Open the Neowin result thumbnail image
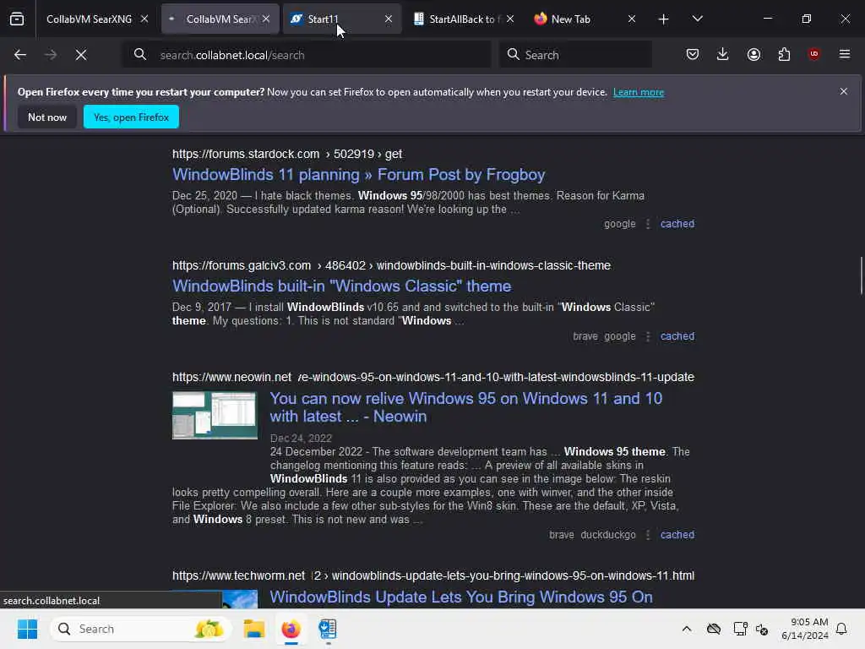Viewport: 865px width, 649px height. (x=215, y=415)
